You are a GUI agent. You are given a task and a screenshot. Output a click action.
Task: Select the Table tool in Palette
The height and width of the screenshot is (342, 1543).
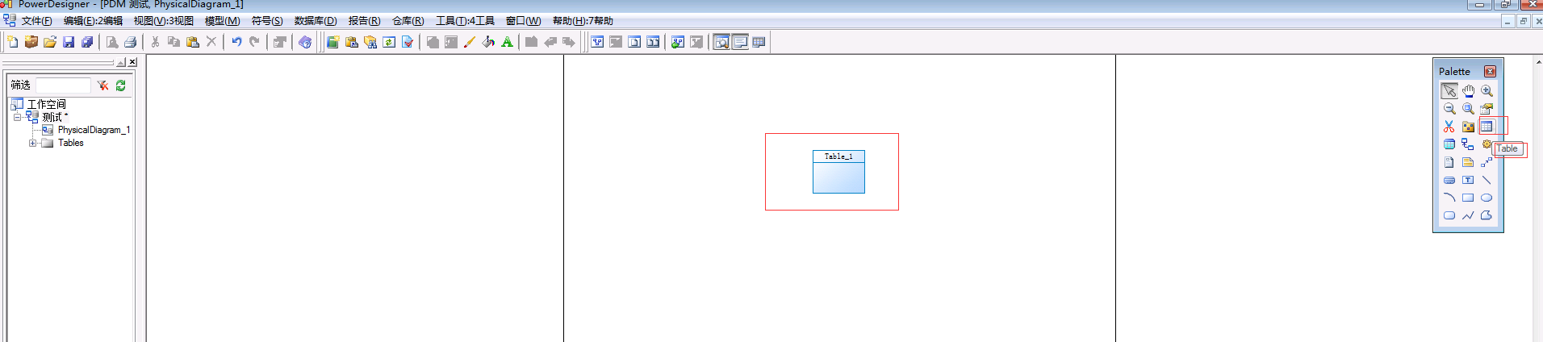pyautogui.click(x=1487, y=127)
